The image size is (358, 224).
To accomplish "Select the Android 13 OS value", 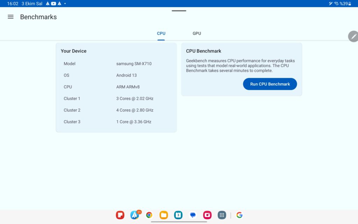I will coord(127,76).
